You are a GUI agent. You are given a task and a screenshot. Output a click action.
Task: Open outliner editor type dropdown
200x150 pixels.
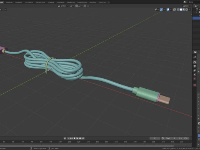point(196,6)
